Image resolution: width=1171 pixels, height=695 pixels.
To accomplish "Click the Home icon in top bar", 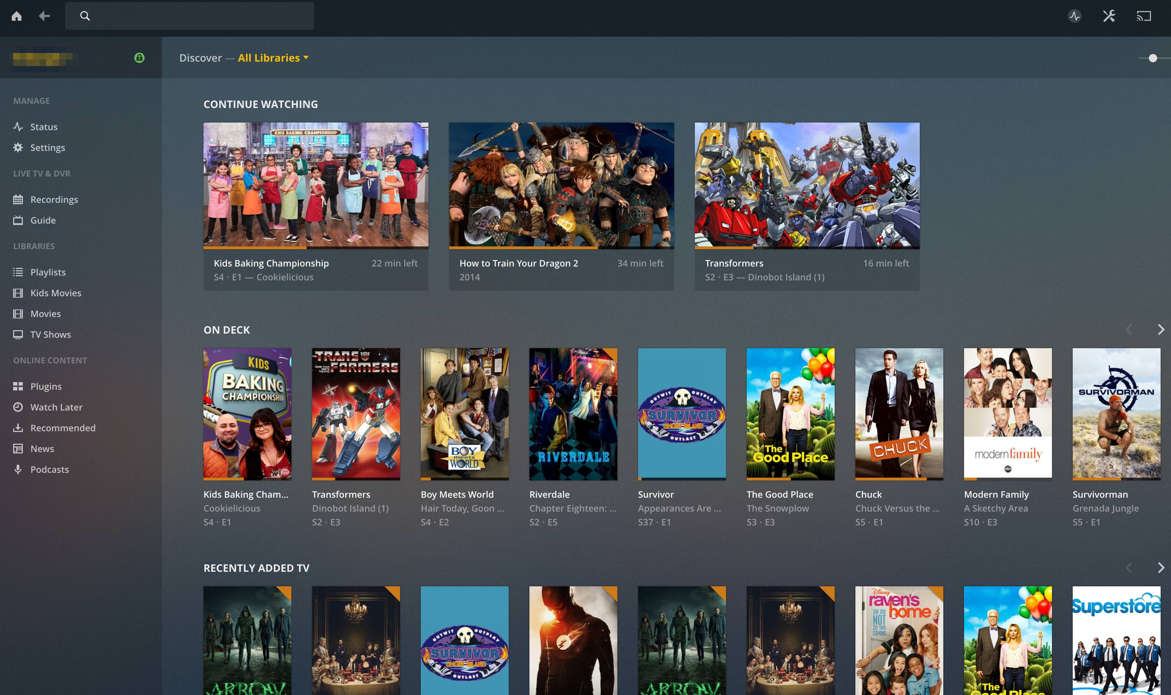I will pos(16,16).
